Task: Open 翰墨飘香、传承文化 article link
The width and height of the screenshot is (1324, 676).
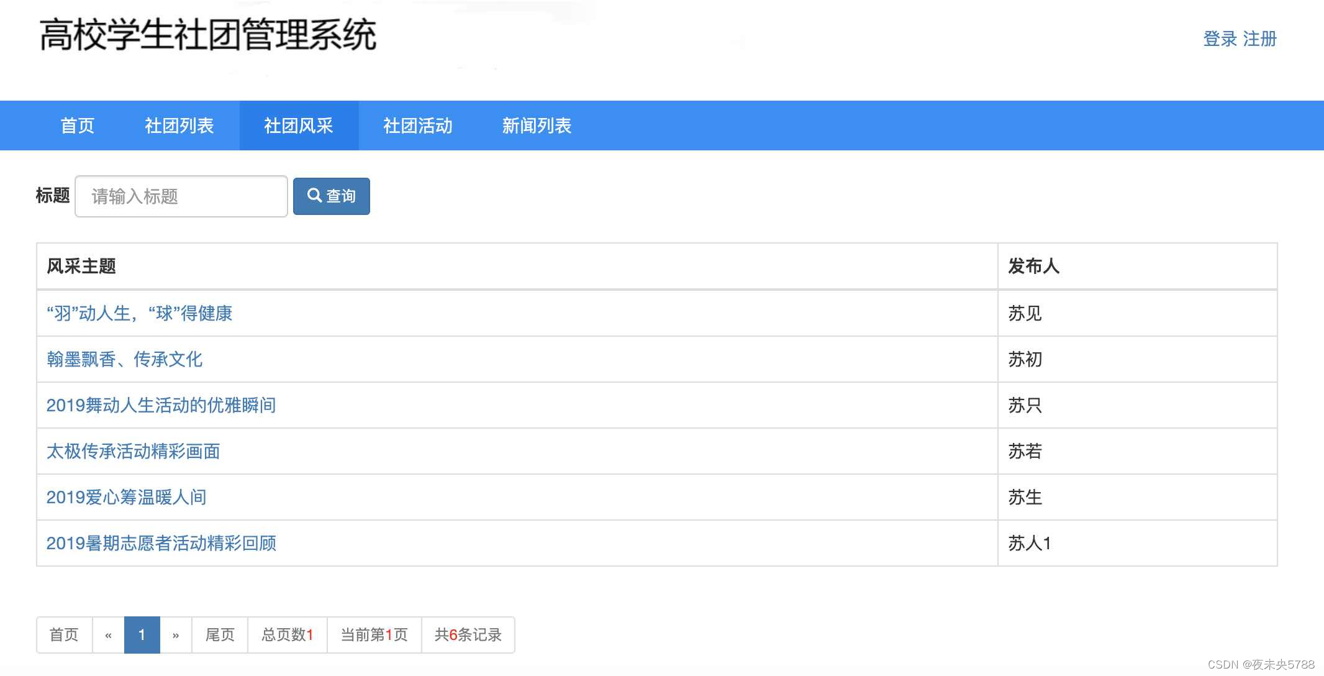Action: [x=124, y=359]
